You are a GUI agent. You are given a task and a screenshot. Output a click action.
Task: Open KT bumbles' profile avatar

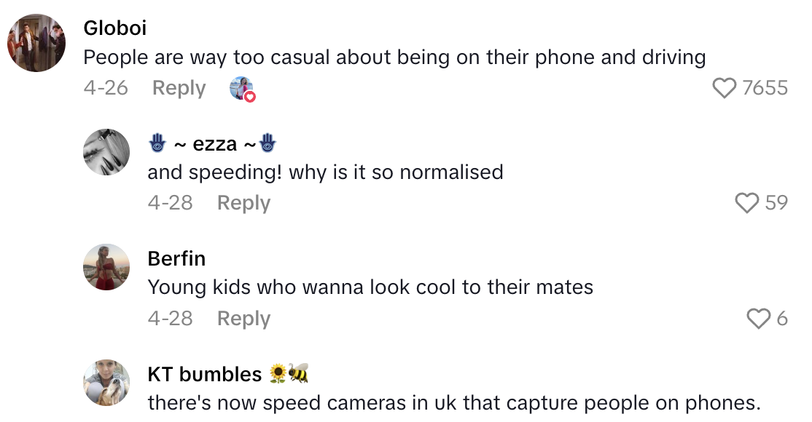tap(106, 382)
